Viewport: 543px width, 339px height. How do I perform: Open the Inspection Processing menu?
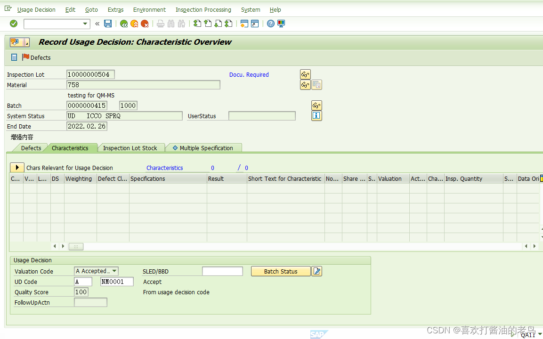click(203, 9)
